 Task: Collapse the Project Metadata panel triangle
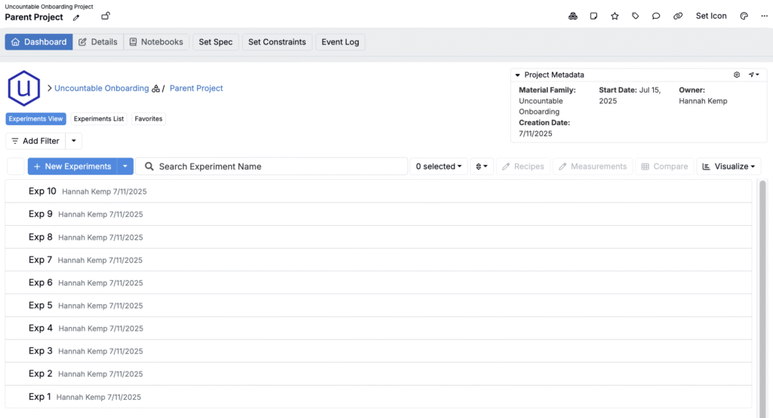click(x=517, y=75)
